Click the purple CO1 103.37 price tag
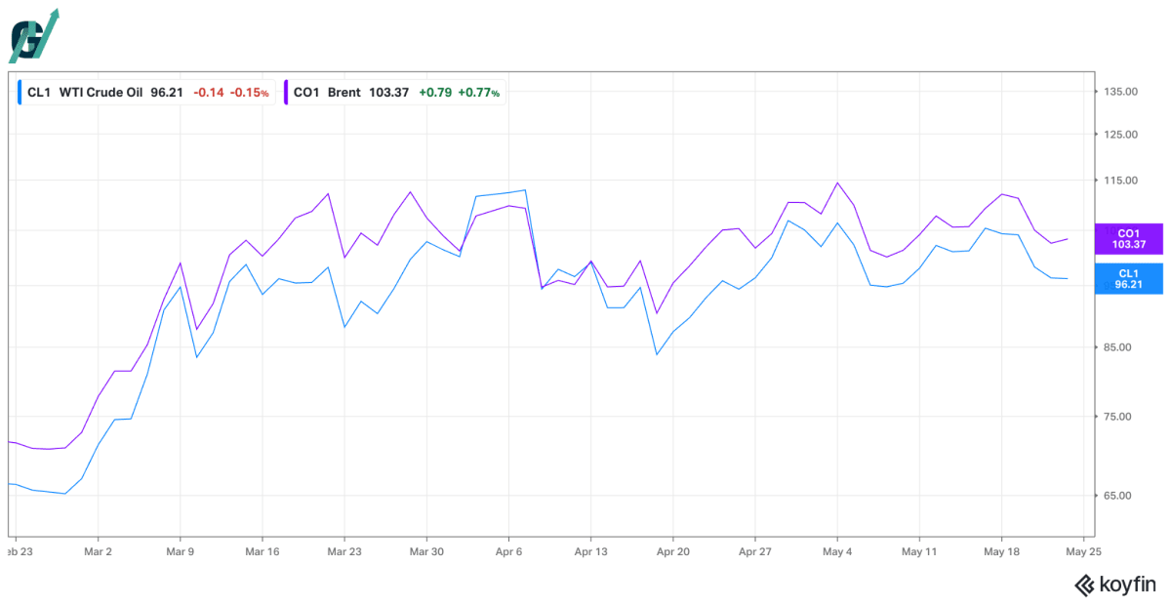The image size is (1171, 605). (1128, 239)
